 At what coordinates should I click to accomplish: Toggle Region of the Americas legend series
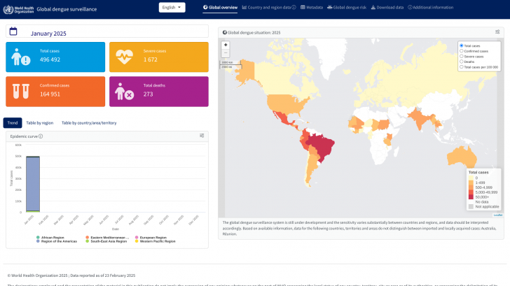[x=57, y=241]
